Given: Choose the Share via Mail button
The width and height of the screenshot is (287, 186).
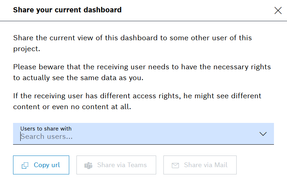Looking at the screenshot, I should (200, 165).
